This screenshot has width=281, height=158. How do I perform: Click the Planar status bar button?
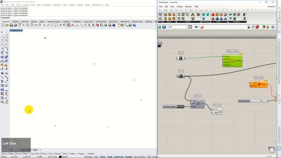(103, 157)
